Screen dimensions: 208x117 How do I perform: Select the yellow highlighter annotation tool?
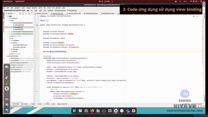[x=7, y=83]
